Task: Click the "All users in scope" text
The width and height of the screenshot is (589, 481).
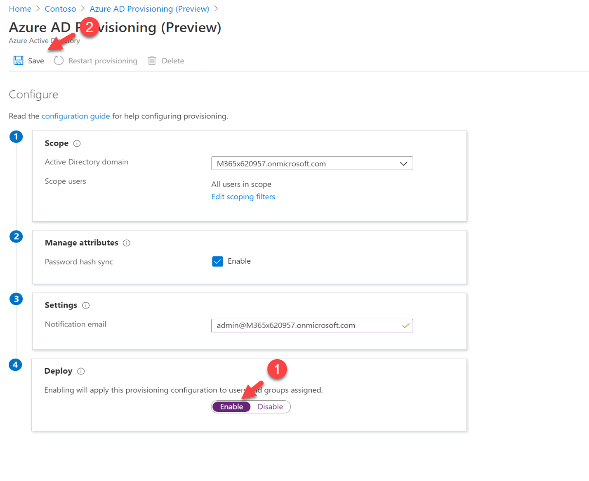Action: pyautogui.click(x=241, y=184)
